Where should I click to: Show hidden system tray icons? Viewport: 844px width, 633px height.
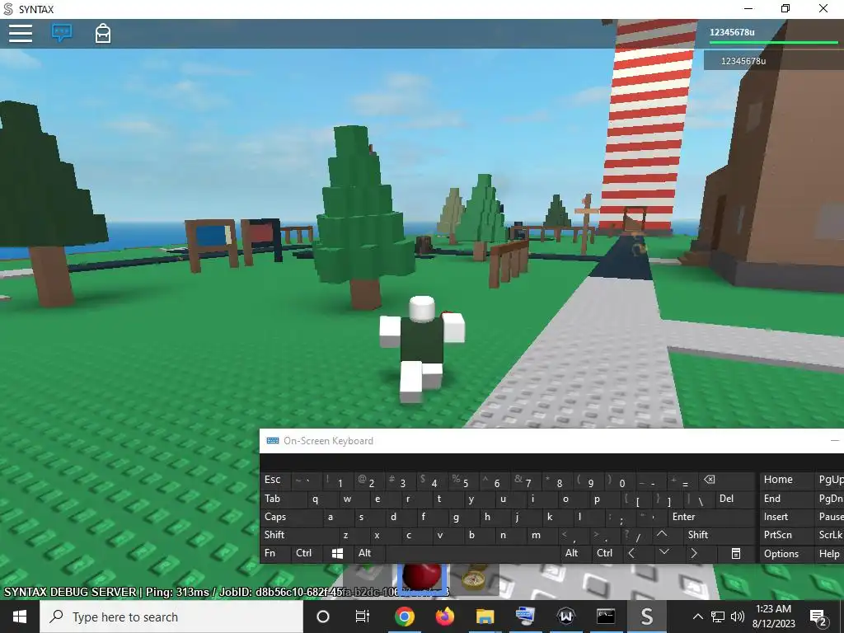coord(697,617)
